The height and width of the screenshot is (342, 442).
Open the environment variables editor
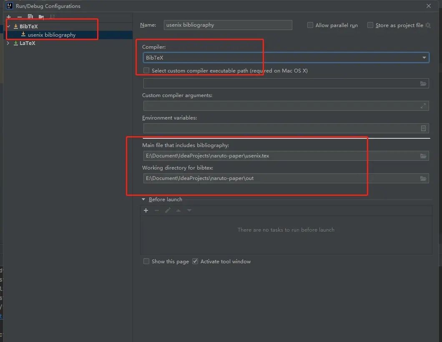424,128
